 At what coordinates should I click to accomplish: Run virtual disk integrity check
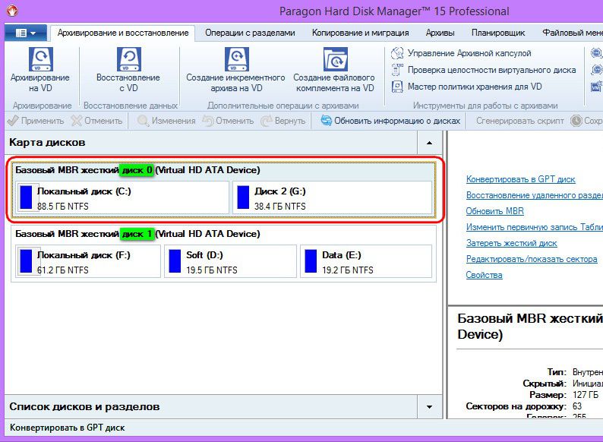491,70
